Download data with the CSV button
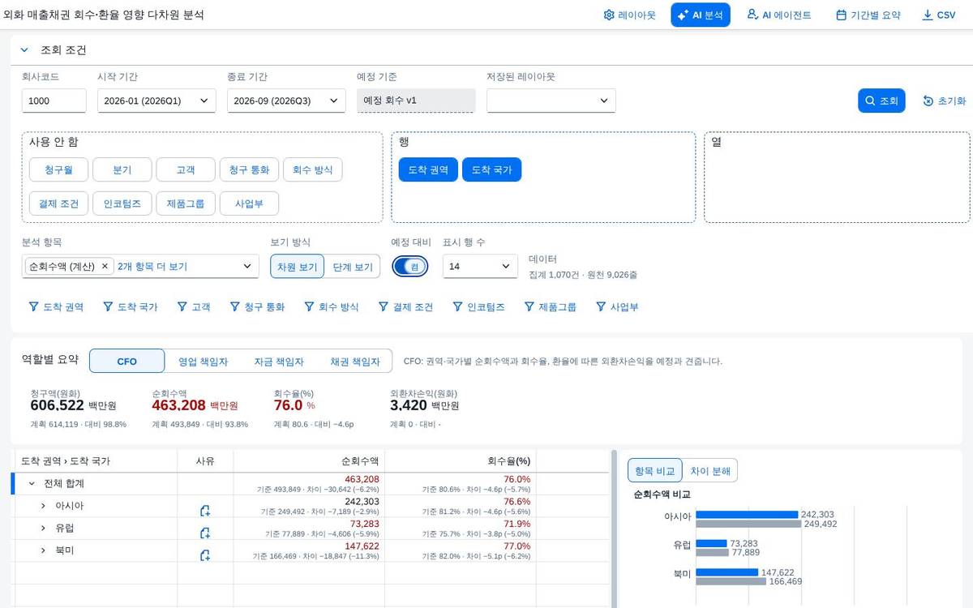 939,15
